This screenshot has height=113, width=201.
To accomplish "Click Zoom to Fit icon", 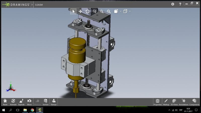I will 109,11.
